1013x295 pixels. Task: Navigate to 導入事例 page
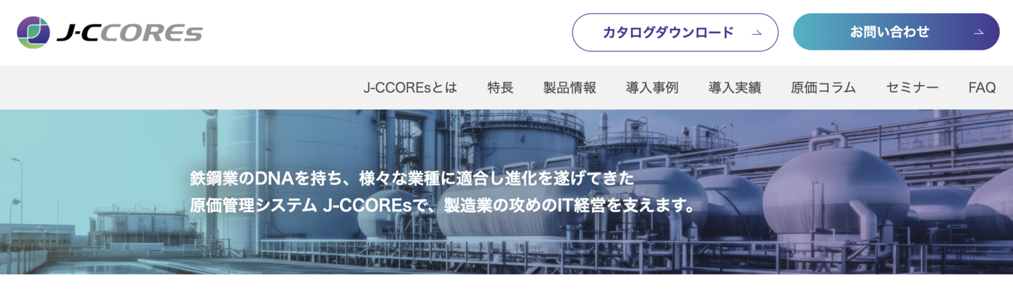tap(653, 87)
